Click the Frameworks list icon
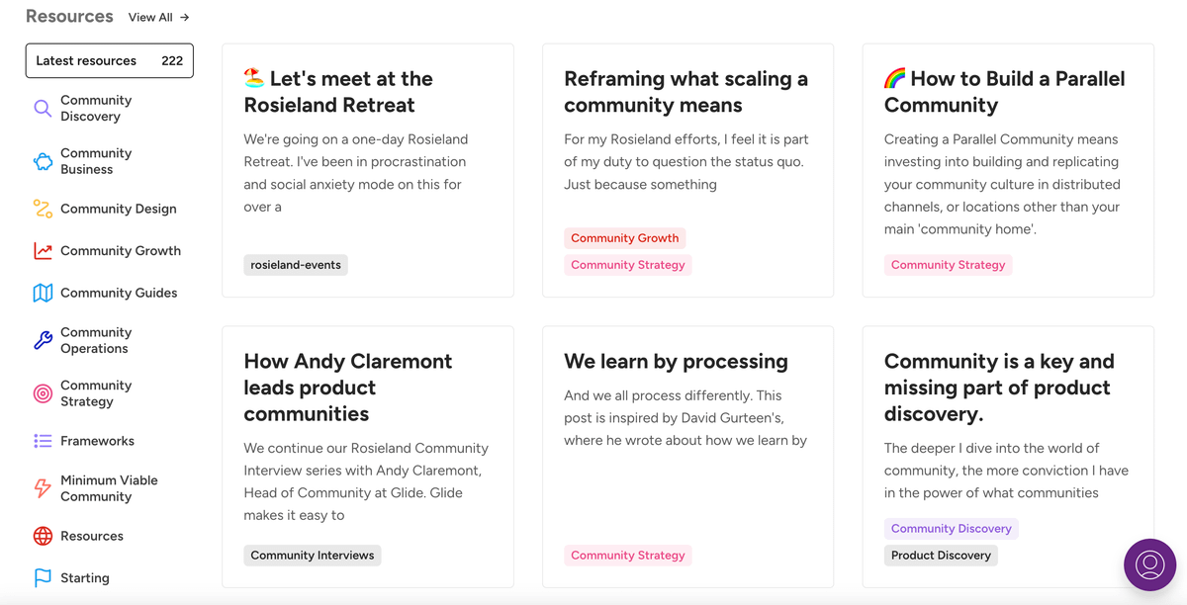The image size is (1187, 605). click(x=43, y=441)
